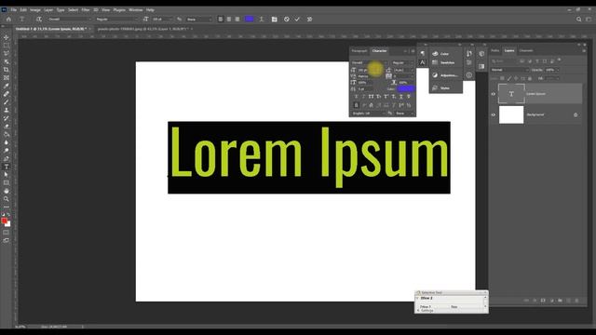596x335 pixels.
Task: Select the Lasso tool
Action: [x=7, y=53]
